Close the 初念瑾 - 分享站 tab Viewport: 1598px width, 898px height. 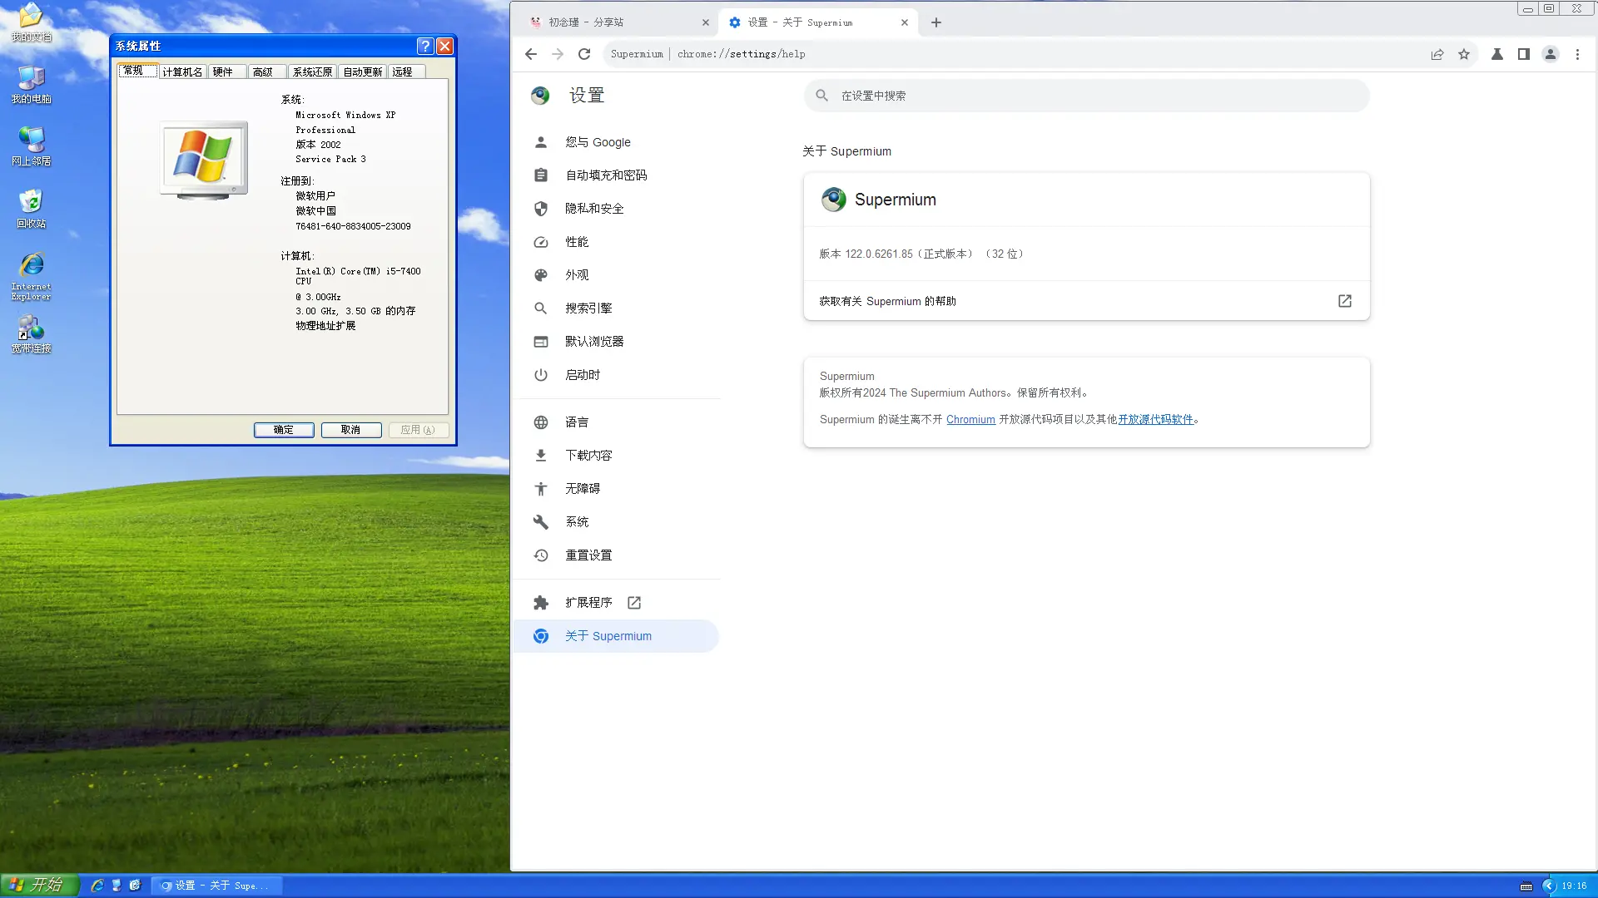click(706, 22)
